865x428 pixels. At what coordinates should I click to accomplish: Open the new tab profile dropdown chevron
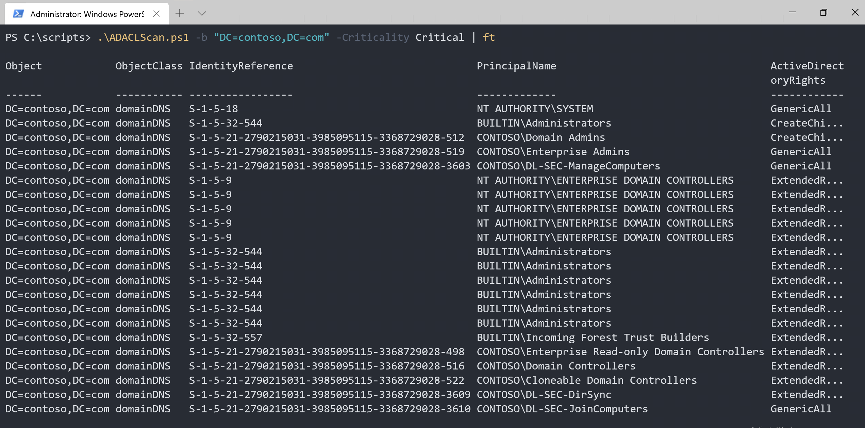202,14
